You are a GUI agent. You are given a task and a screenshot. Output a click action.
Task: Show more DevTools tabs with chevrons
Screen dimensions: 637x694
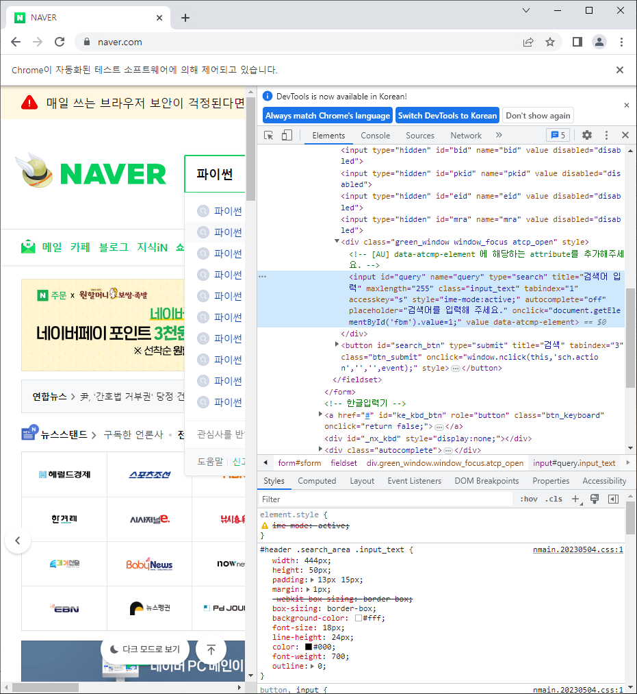point(499,135)
